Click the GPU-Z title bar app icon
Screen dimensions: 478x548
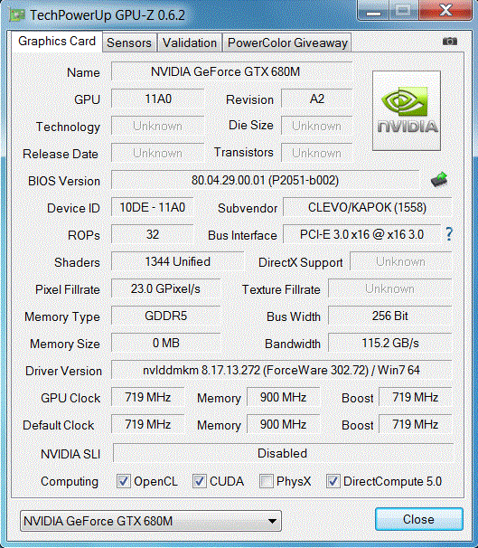tap(17, 15)
